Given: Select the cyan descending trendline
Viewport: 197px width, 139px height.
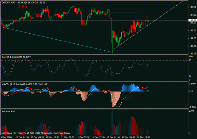Looking at the screenshot, I should [56, 40].
